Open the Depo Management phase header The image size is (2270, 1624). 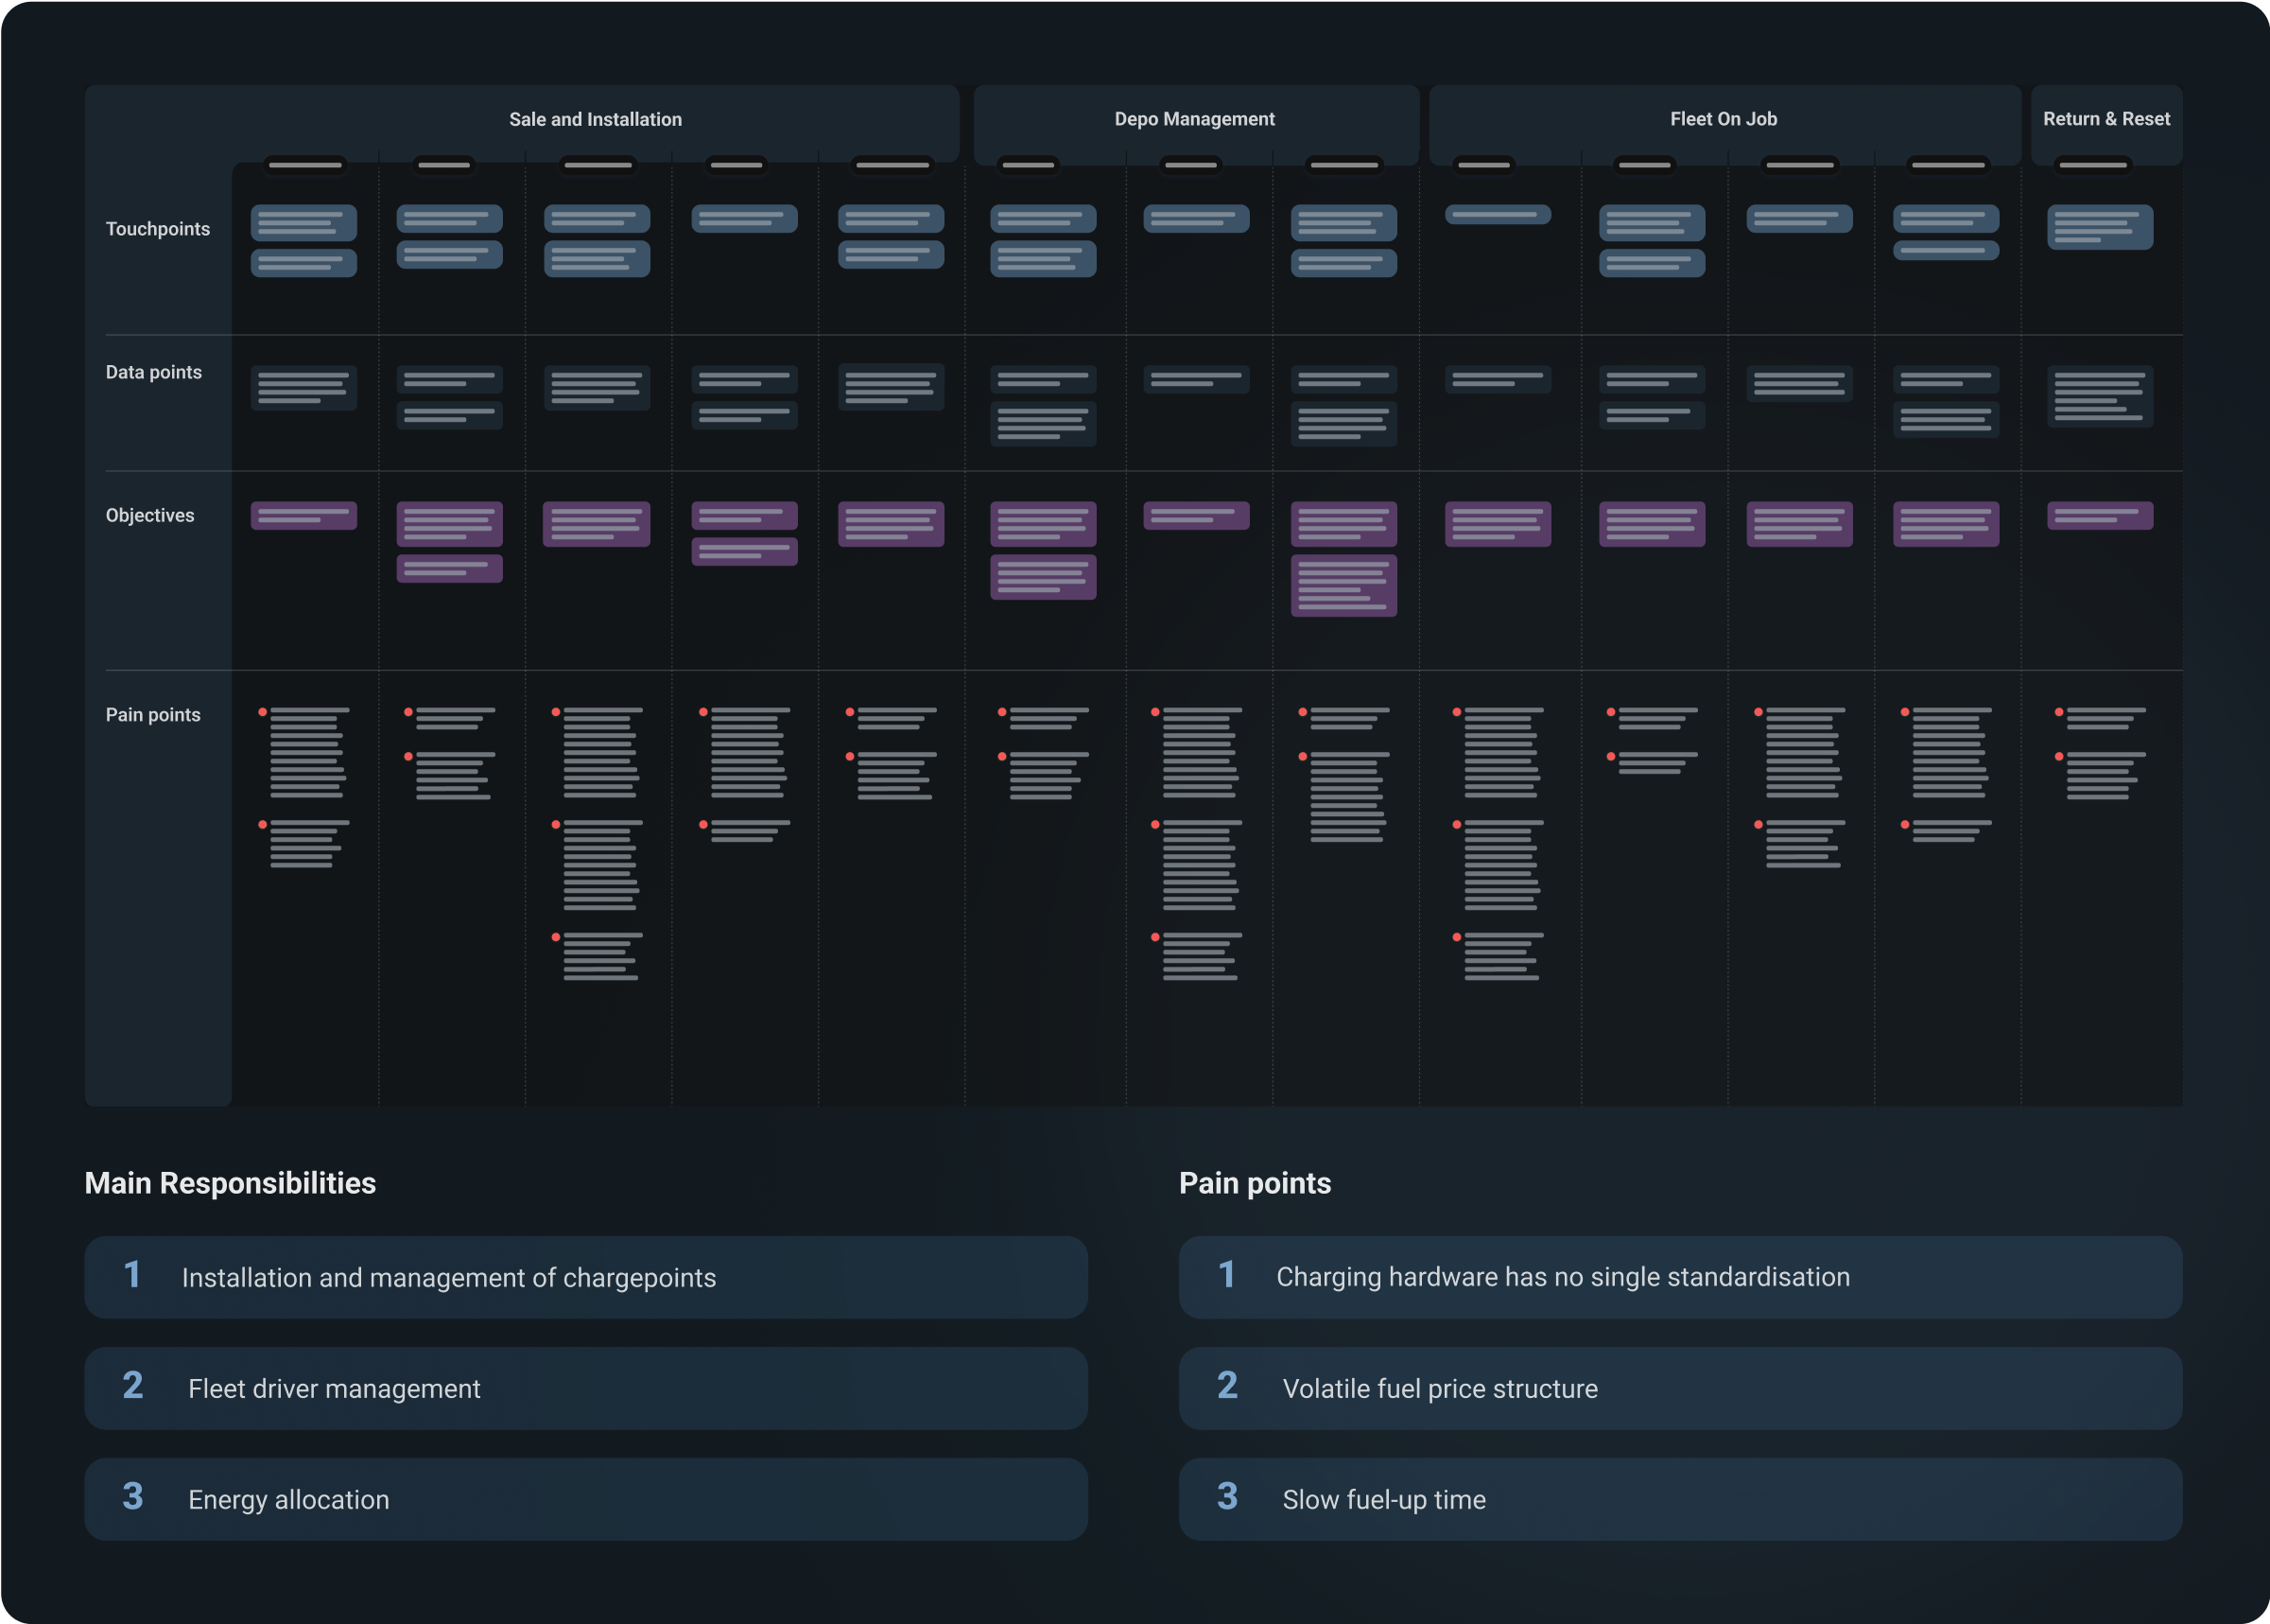tap(1194, 119)
